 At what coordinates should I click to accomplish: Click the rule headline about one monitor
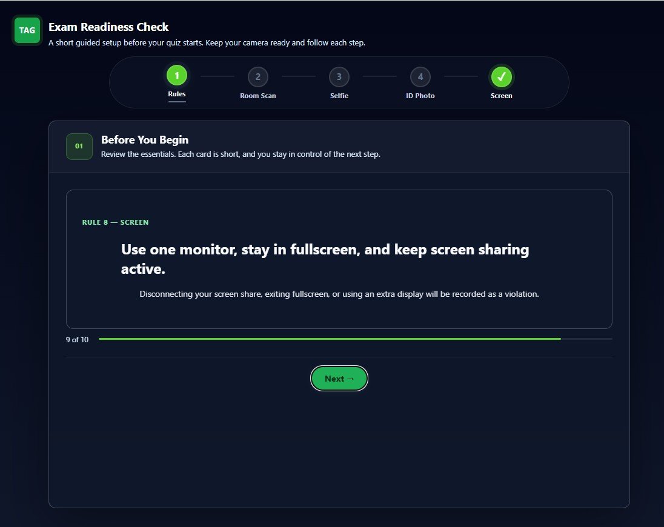(325, 259)
